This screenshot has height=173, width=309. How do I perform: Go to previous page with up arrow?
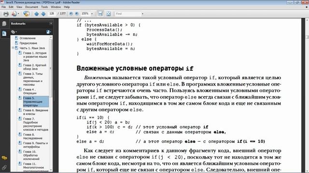(x=37, y=14)
